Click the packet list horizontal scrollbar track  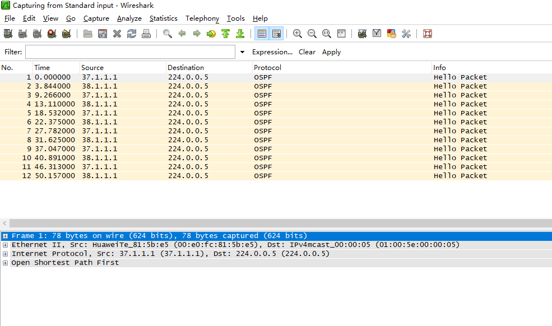[x=281, y=223]
